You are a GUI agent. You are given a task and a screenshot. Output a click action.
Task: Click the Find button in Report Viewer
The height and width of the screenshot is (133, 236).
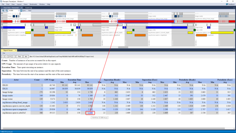(19, 56)
